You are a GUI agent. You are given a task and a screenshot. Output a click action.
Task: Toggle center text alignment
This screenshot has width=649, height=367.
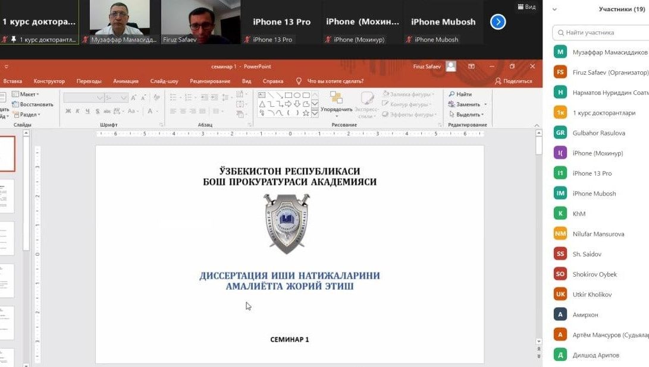click(x=183, y=111)
